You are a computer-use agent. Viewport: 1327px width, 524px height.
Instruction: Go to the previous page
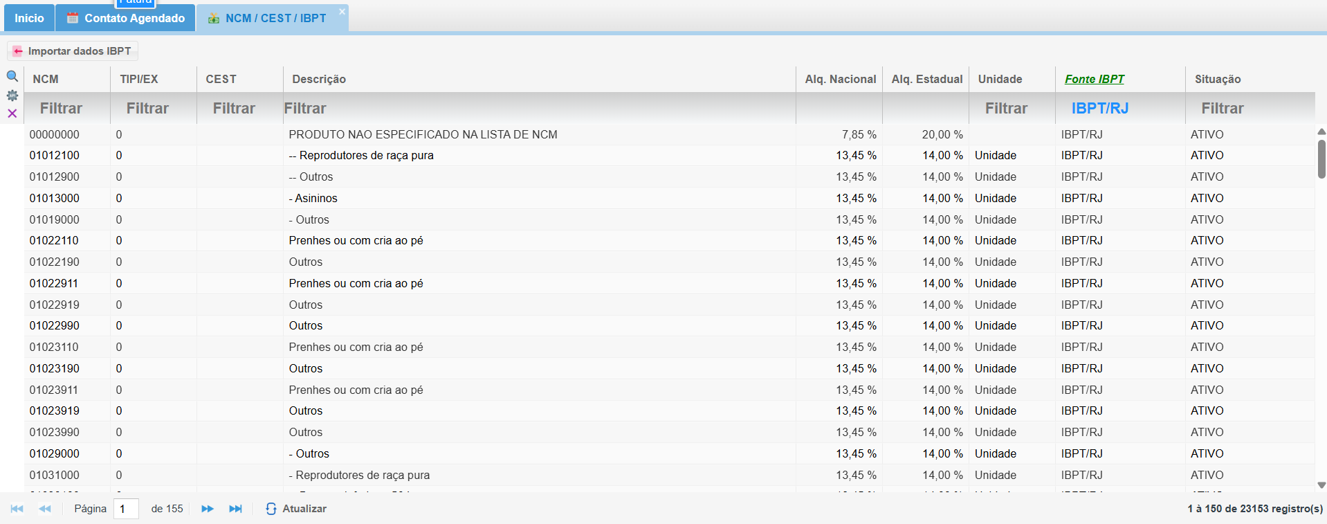(x=45, y=509)
